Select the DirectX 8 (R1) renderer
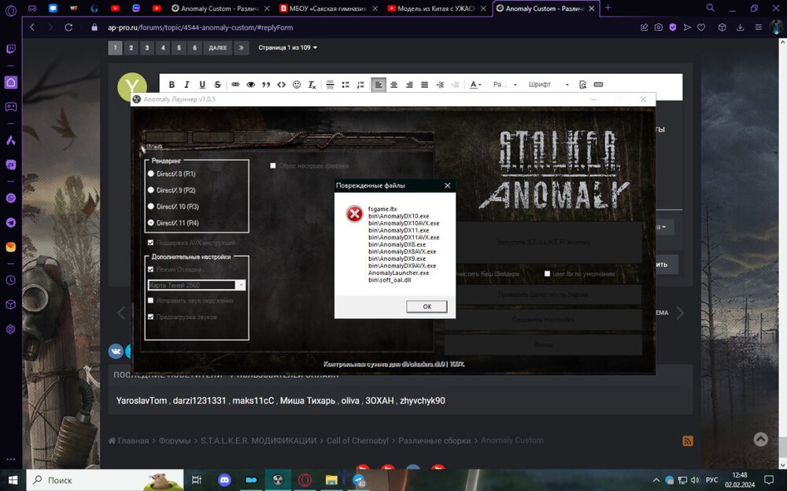787x491 pixels. click(x=151, y=174)
